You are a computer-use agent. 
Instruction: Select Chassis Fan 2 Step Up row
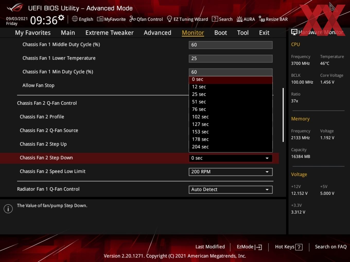pyautogui.click(x=43, y=144)
